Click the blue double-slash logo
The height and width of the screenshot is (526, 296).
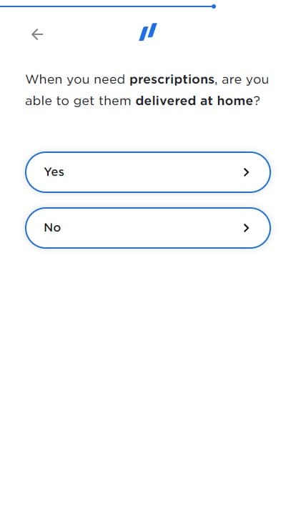[148, 32]
